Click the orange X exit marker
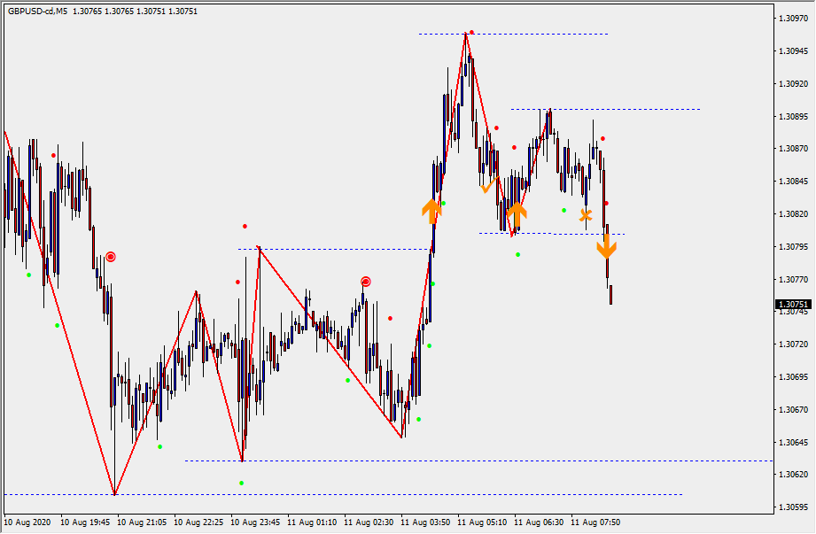The width and height of the screenshot is (816, 534). tap(586, 214)
